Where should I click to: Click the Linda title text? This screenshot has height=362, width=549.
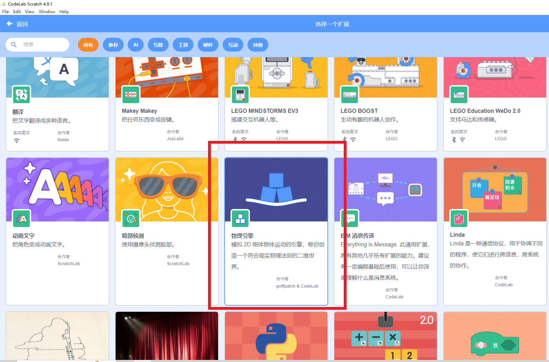457,235
